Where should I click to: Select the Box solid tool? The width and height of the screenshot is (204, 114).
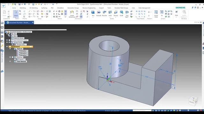click(93, 13)
